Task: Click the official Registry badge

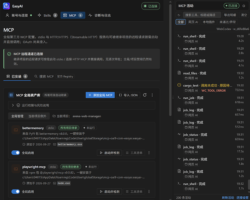Action: (65, 76)
